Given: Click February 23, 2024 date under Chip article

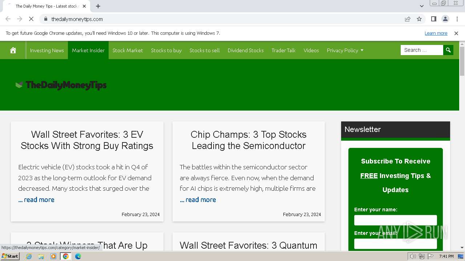Looking at the screenshot, I should coord(302,215).
